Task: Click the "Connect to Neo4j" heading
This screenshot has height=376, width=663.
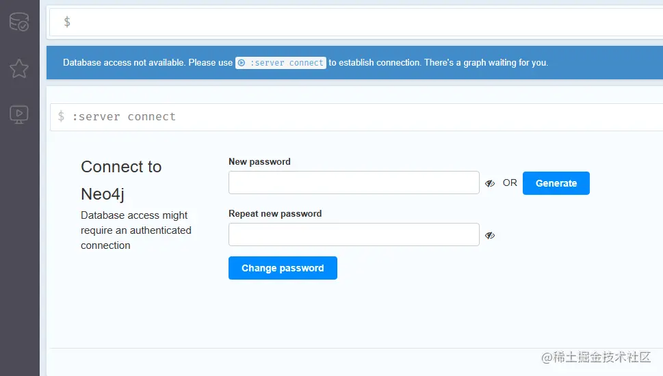Action: tap(121, 180)
